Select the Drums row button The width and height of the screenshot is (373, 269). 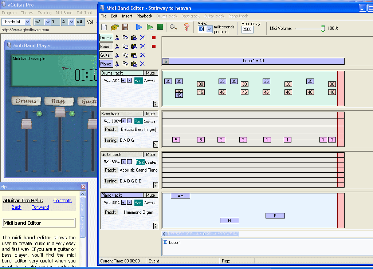pyautogui.click(x=106, y=38)
